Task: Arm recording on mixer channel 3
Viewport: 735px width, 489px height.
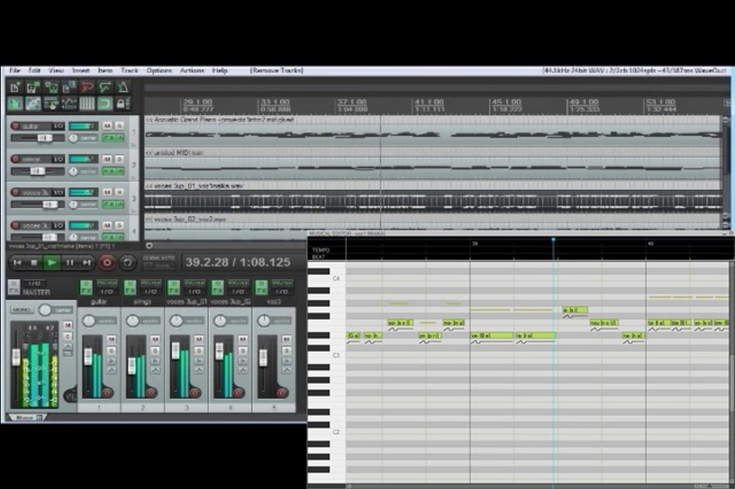Action: [x=194, y=393]
